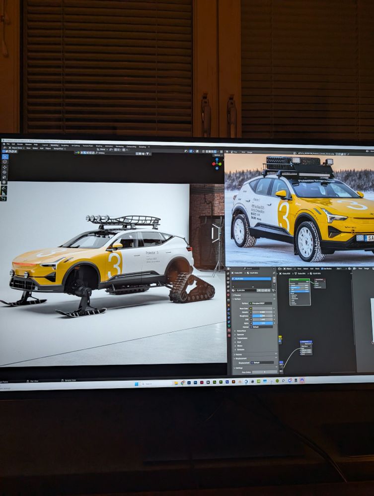This screenshot has width=374, height=496.
Task: Click the Properties editor search field
Action: pyautogui.click(x=251, y=268)
